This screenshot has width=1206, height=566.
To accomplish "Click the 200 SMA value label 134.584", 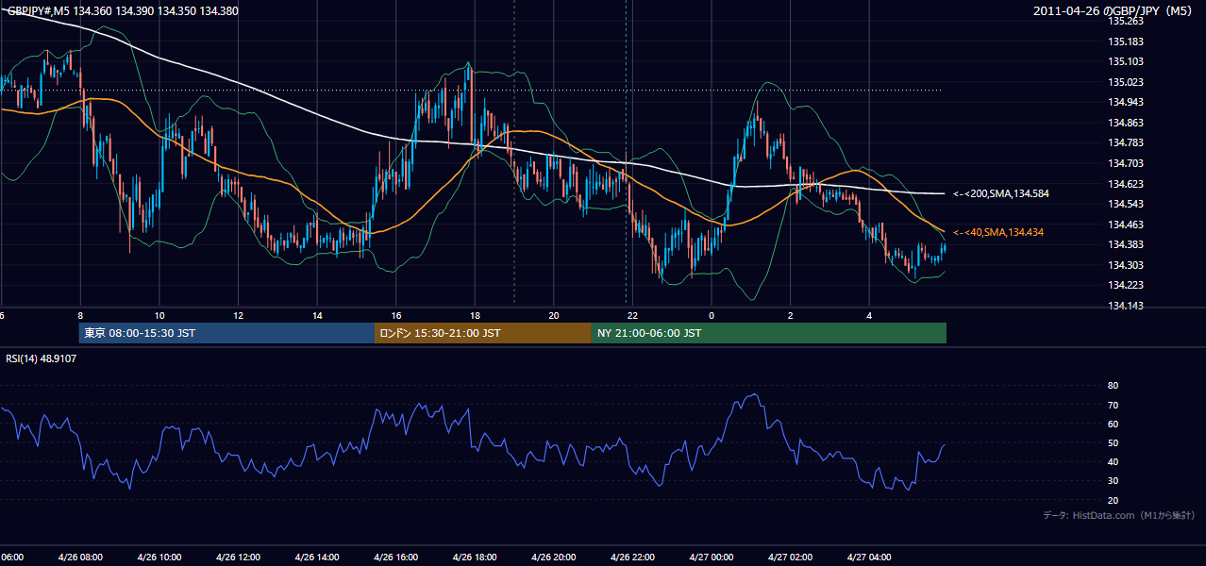I will point(1001,193).
